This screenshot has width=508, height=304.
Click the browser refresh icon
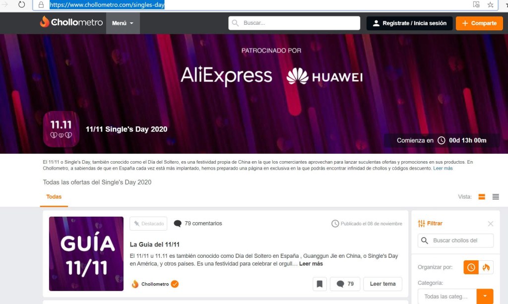coord(21,5)
